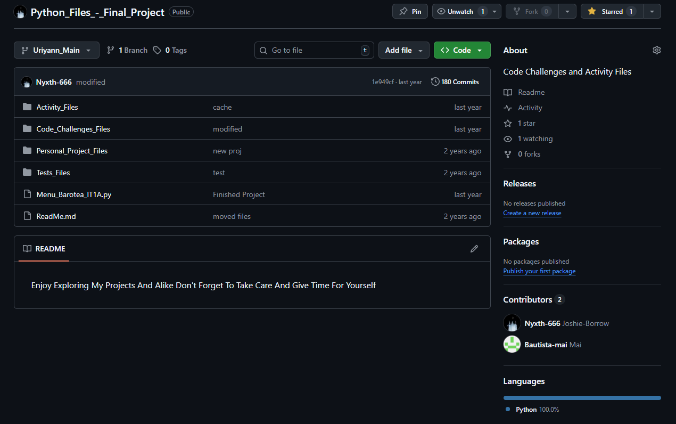Click the Activity_Files folder icon
The image size is (676, 424).
point(27,107)
